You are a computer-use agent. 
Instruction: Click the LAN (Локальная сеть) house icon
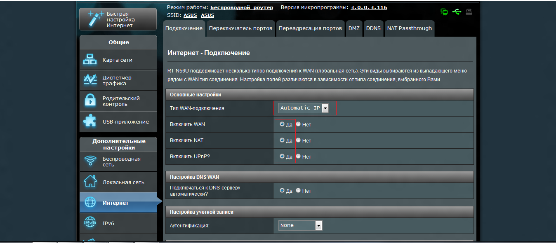pyautogui.click(x=90, y=182)
